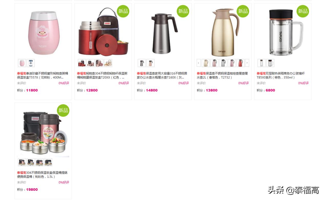Open the 焖烧壶304不锈钢 T20XX product title link
Screen dimensions: 325x200
[x=103, y=75]
